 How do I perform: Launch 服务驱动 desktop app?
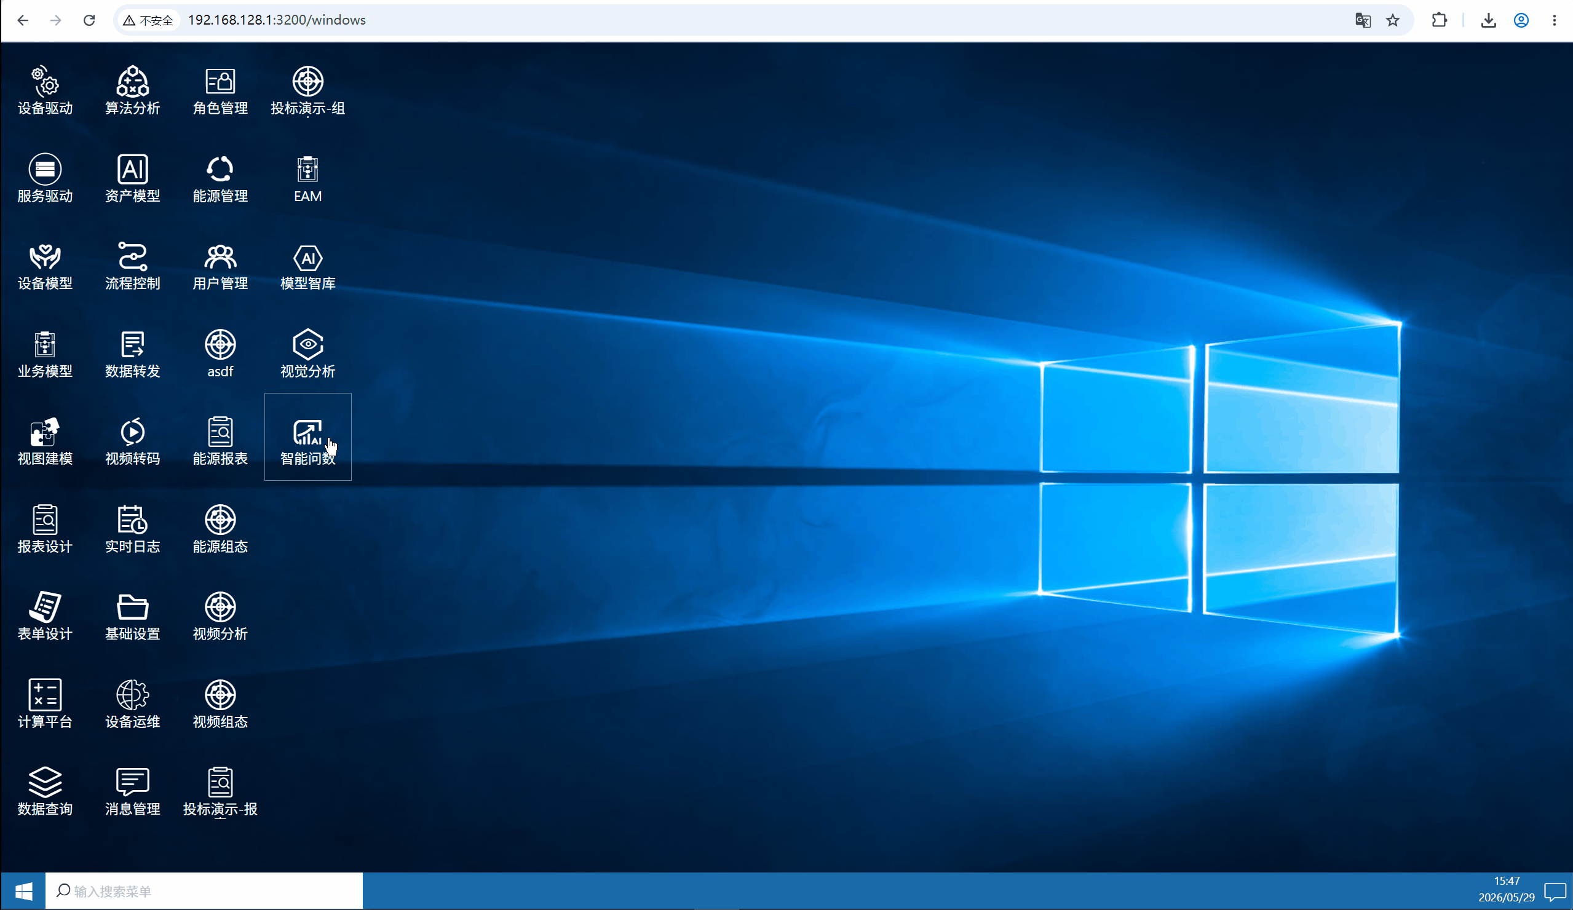point(45,178)
